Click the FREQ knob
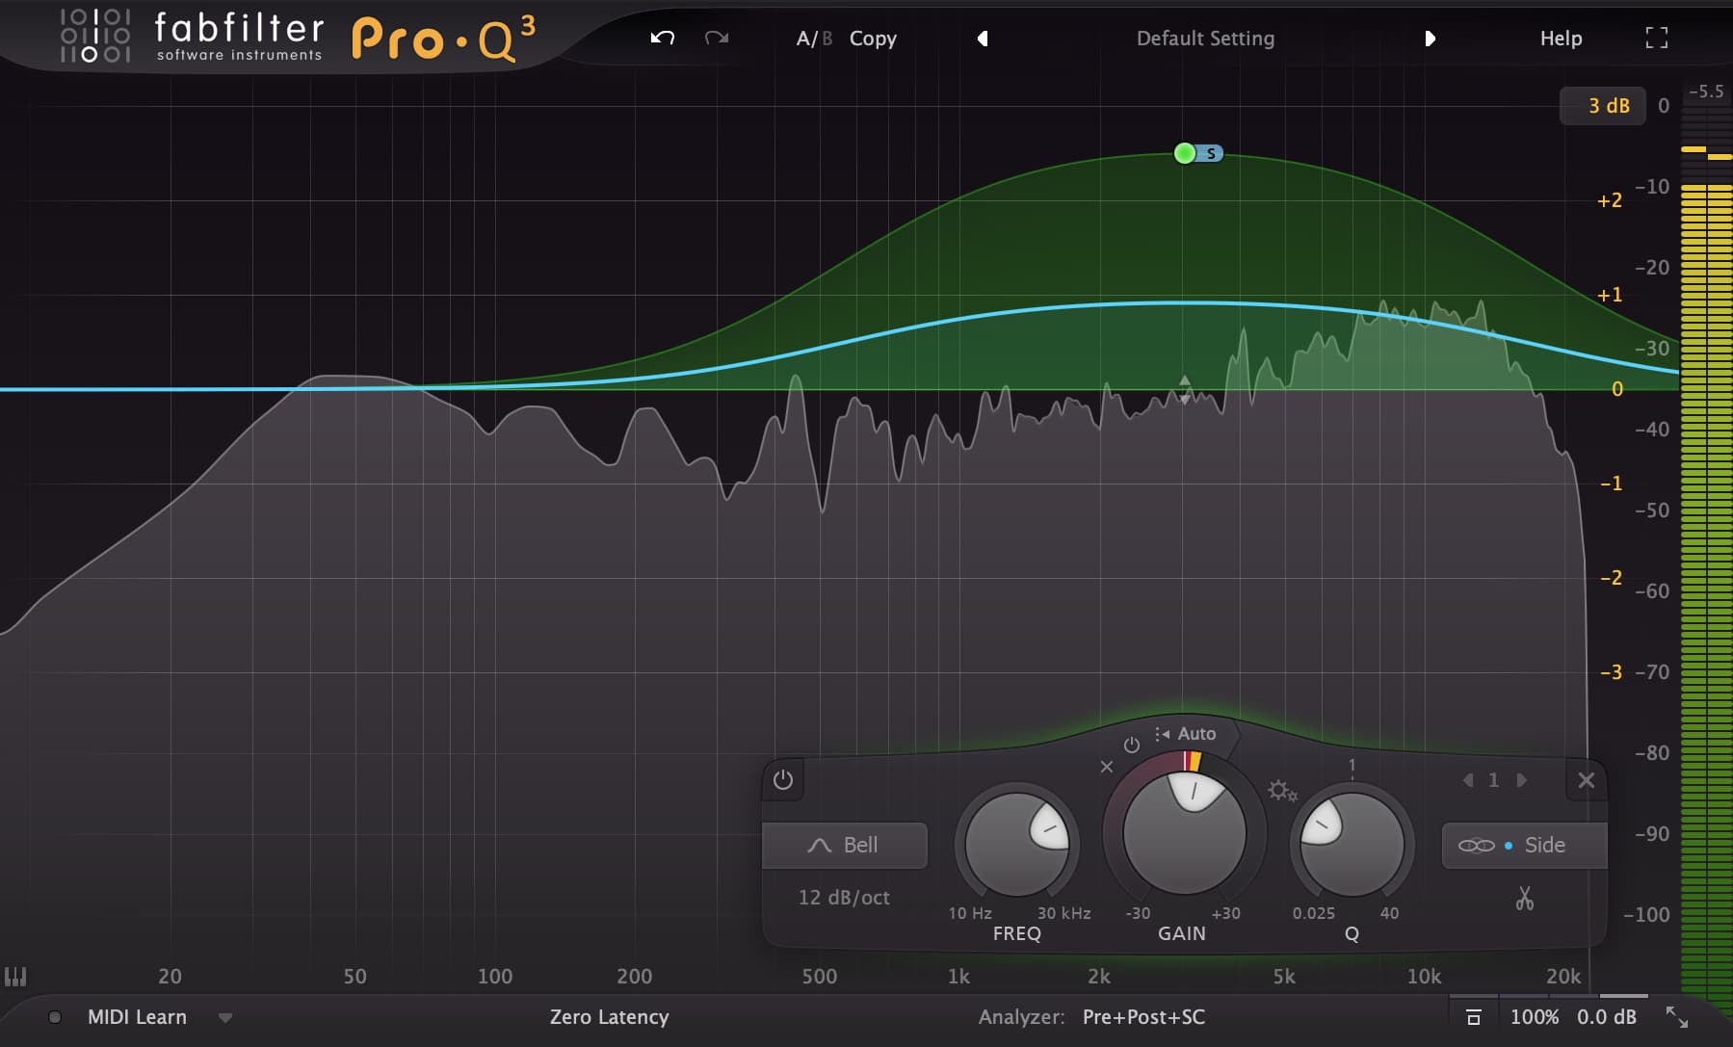Viewport: 1733px width, 1047px height. point(1016,845)
